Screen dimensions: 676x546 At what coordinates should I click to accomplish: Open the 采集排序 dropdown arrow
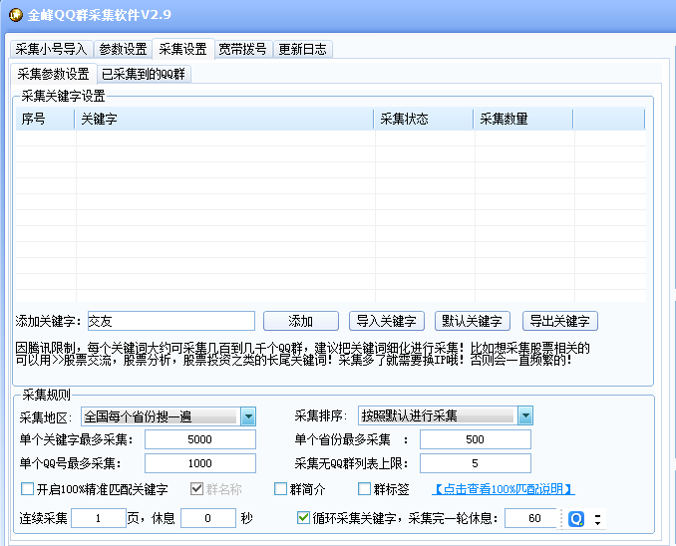pyautogui.click(x=525, y=415)
